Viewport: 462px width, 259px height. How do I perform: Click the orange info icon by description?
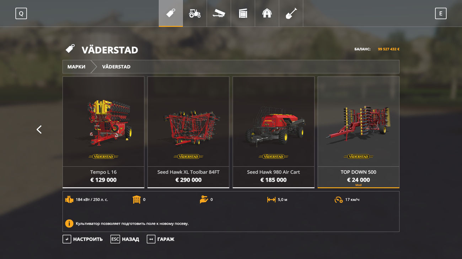point(69,224)
